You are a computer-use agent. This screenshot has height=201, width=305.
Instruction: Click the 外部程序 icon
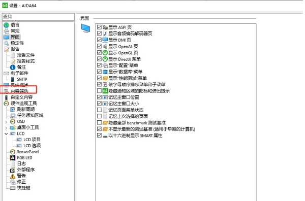point(12,170)
